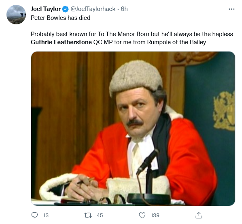Open Joel Taylor's round profile avatar

[x=16, y=15]
